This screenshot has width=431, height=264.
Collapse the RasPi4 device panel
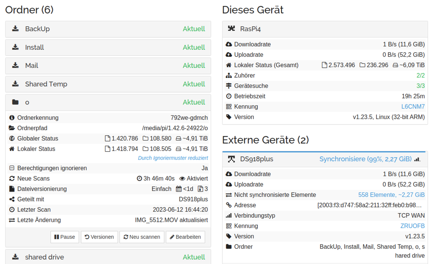pos(325,29)
